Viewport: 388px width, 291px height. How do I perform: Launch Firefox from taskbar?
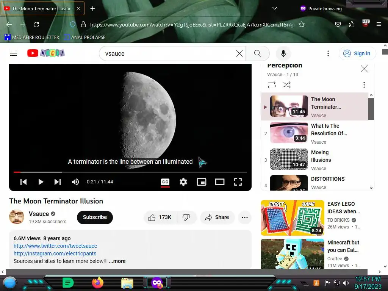(x=98, y=283)
